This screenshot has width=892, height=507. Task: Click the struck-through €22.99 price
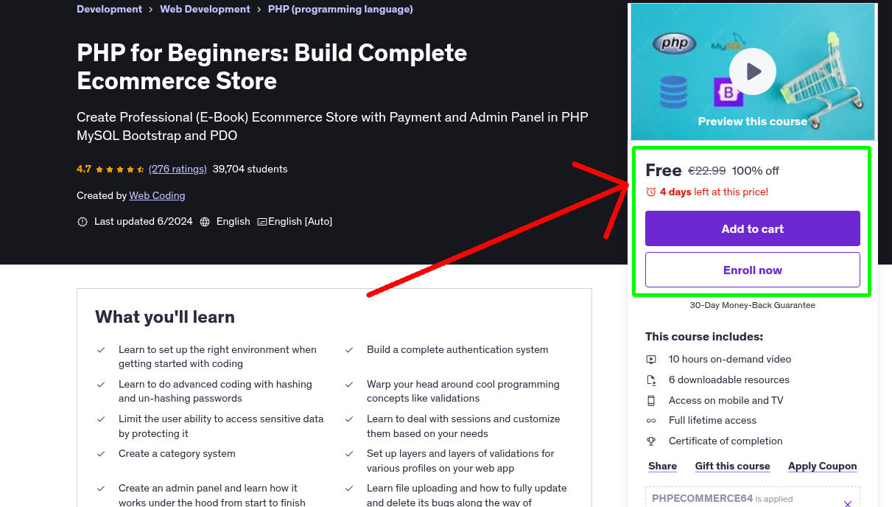click(707, 171)
